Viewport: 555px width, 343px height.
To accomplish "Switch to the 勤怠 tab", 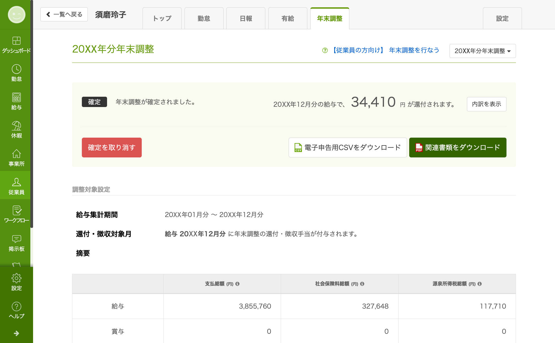I will pyautogui.click(x=204, y=18).
